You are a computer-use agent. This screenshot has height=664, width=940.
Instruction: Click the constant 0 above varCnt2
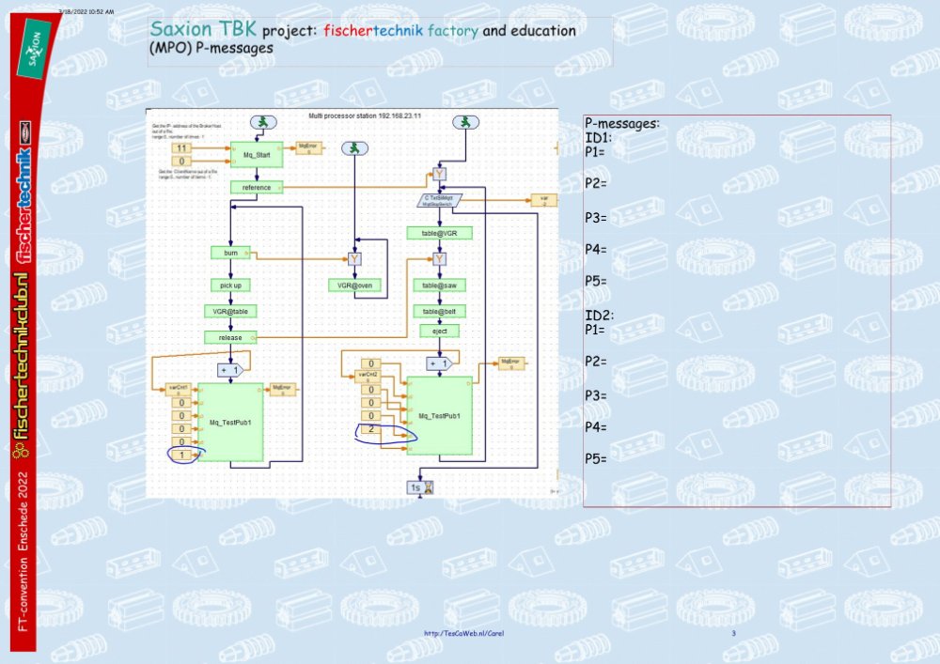[371, 363]
